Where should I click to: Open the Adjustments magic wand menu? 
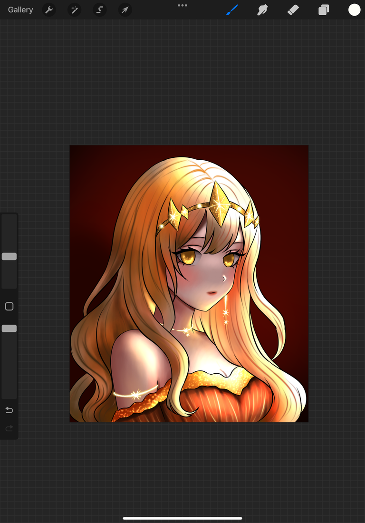pos(74,10)
